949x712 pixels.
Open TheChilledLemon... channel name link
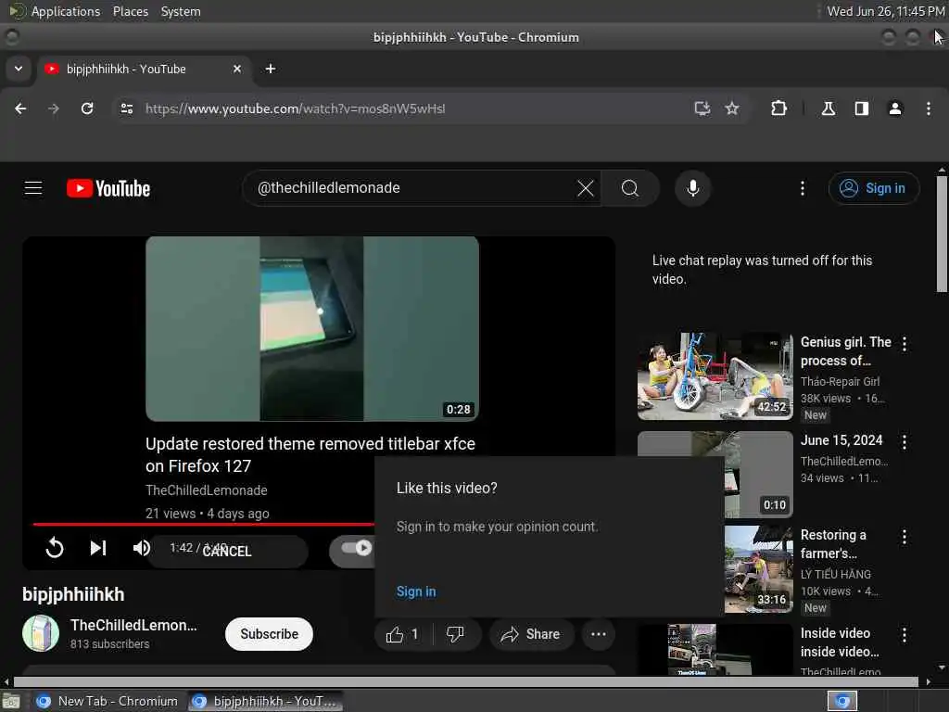pos(133,625)
